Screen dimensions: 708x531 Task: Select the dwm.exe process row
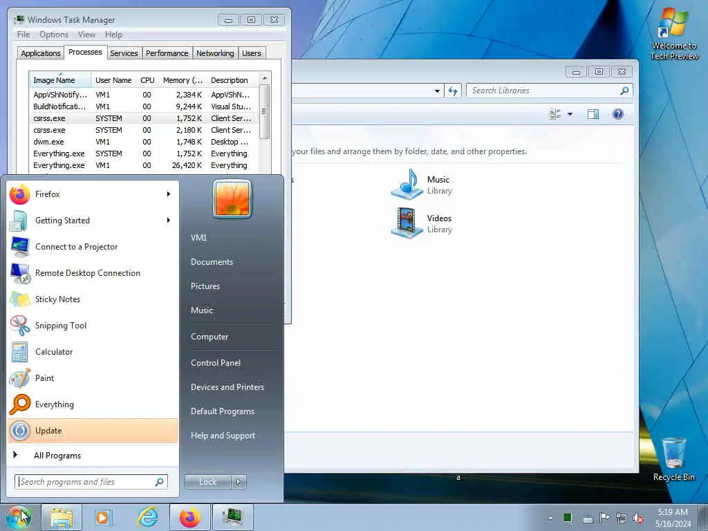pyautogui.click(x=144, y=142)
